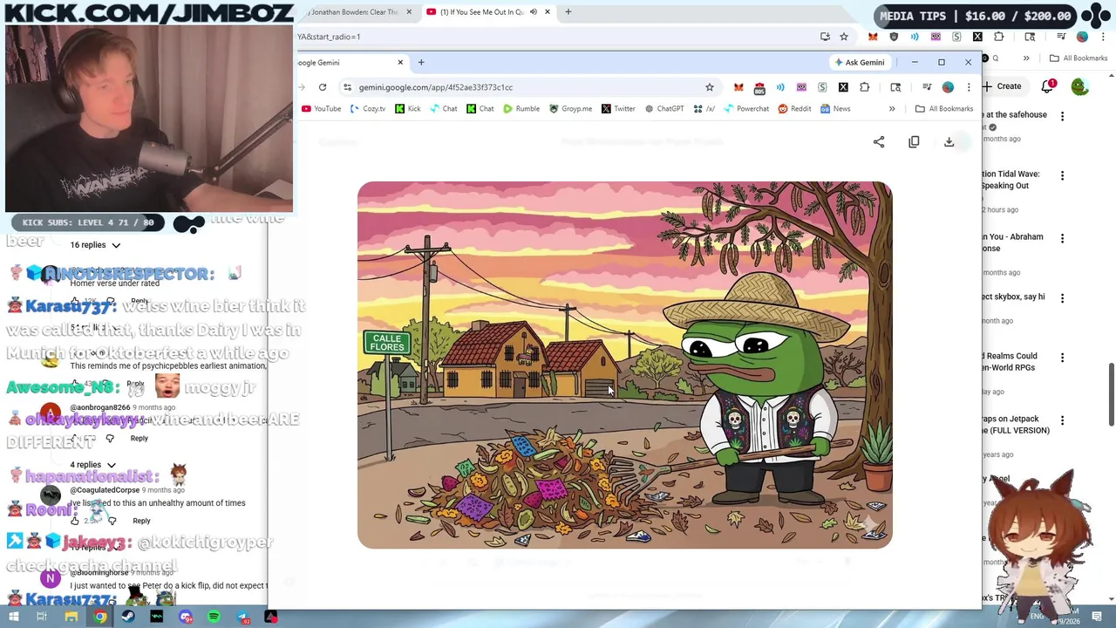1116x628 pixels.
Task: Close the Jonathan Bowden tab
Action: click(x=409, y=12)
